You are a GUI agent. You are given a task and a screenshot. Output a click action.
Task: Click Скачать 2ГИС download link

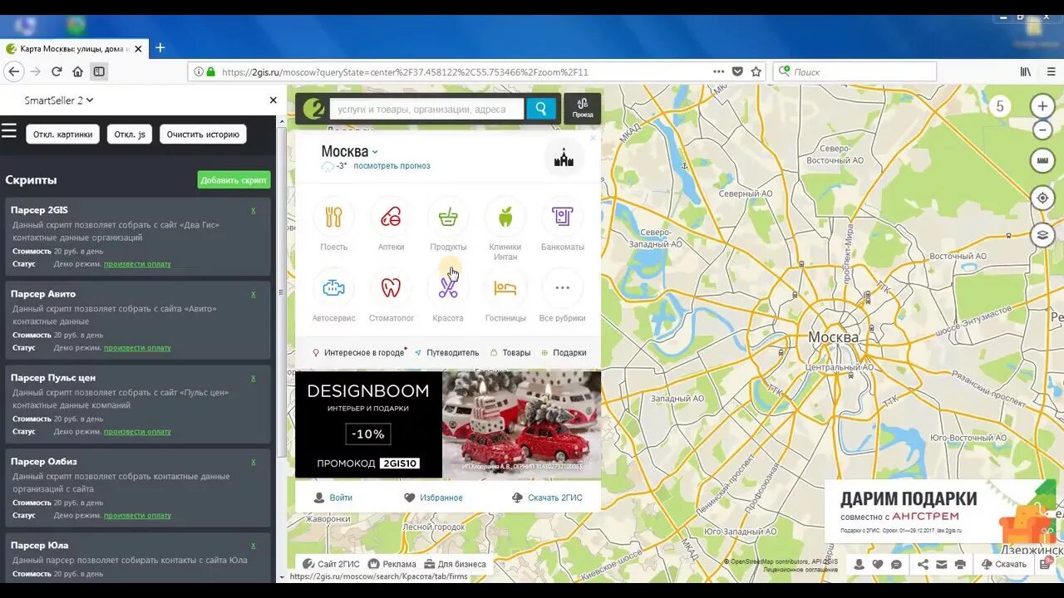547,498
